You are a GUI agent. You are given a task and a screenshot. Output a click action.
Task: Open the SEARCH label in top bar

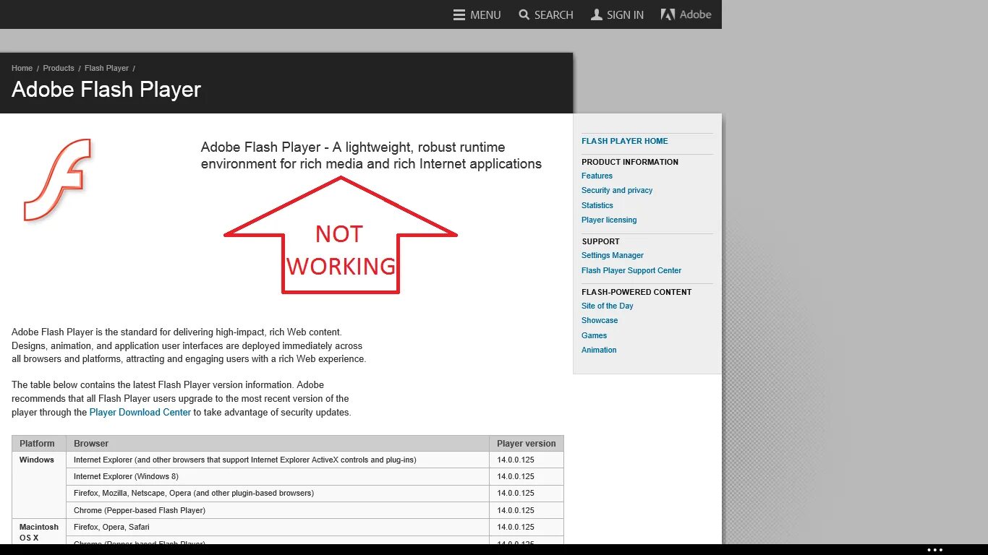pos(554,14)
